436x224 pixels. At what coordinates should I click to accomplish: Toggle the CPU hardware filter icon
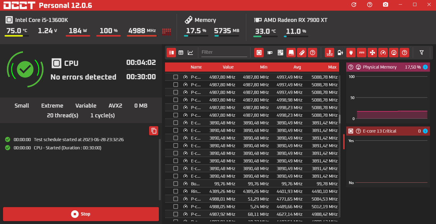pyautogui.click(x=259, y=52)
